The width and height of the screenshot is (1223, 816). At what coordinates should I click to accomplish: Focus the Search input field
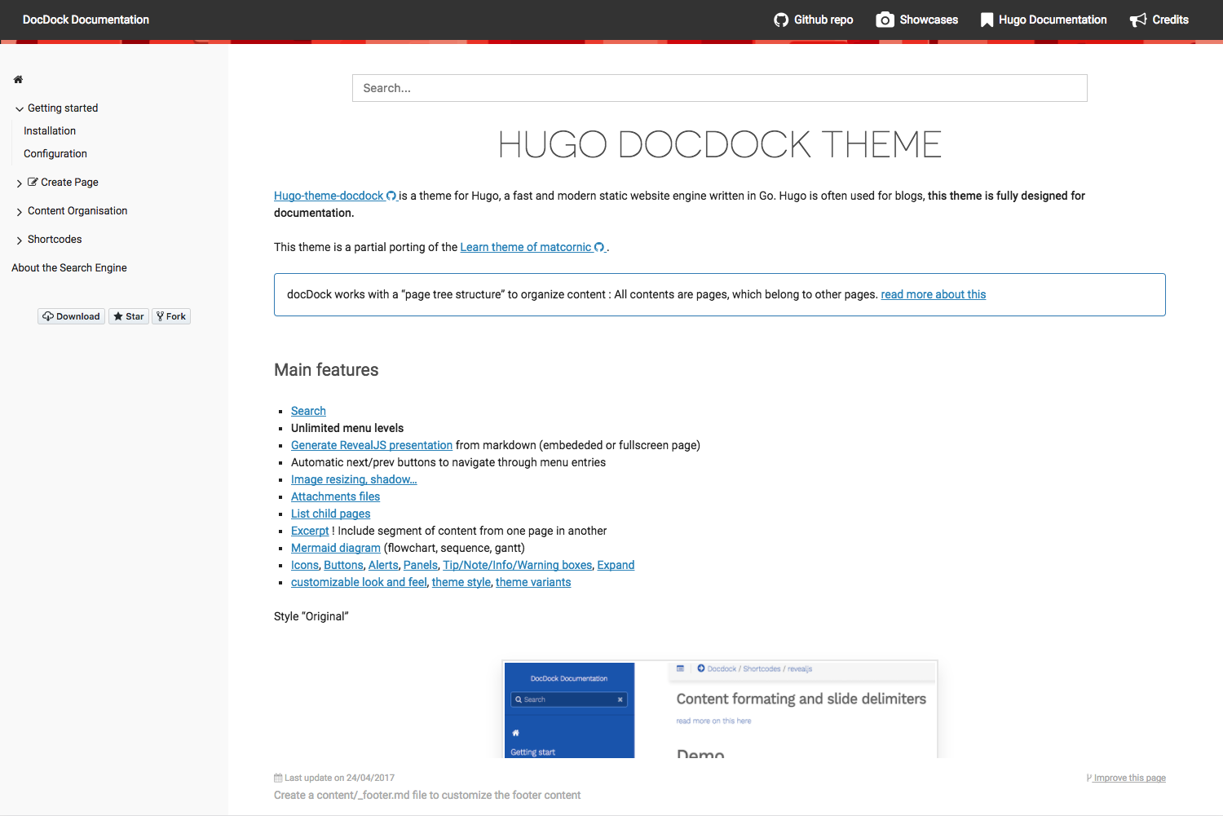click(719, 88)
